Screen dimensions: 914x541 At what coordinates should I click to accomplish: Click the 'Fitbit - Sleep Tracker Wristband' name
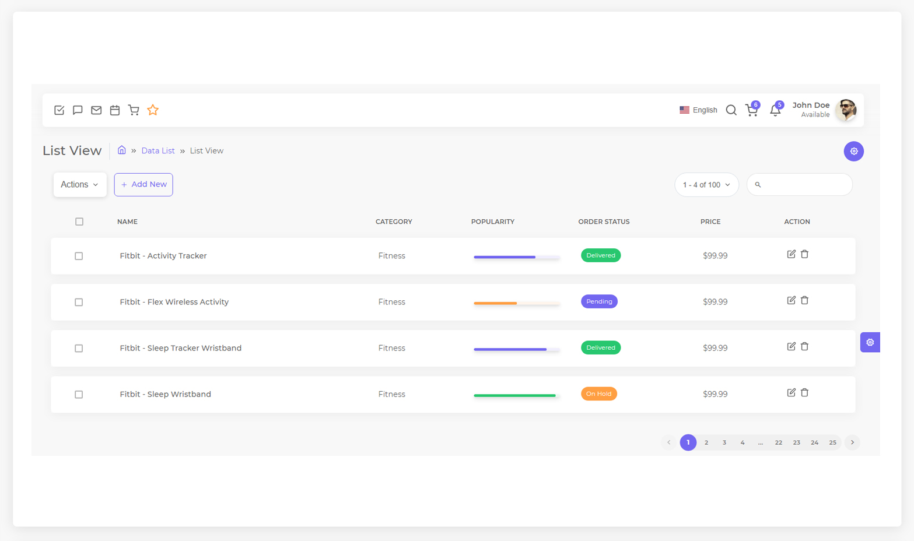180,348
